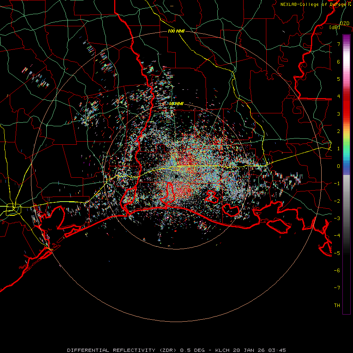Image resolution: width=353 pixels, height=353 pixels.
Task: Click the 50 NMI range ring label
Action: click(x=176, y=104)
